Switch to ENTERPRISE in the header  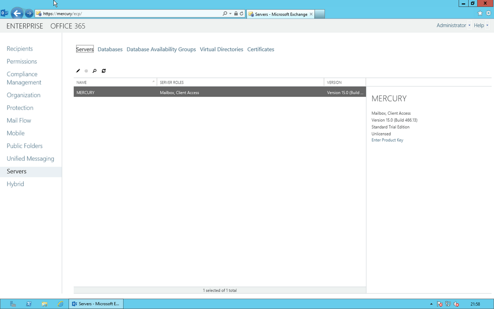point(25,26)
